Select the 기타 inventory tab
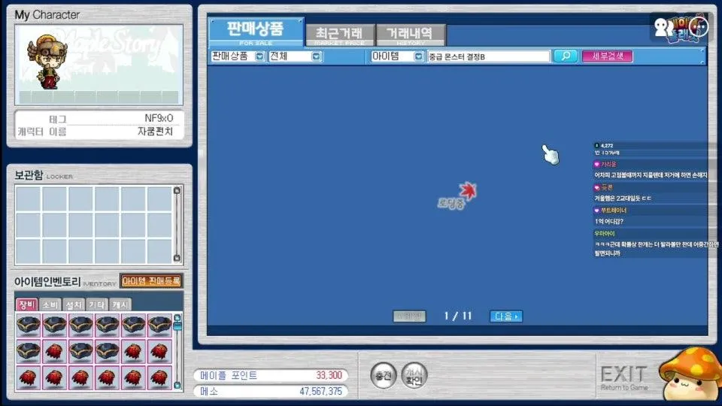722x406 pixels. click(x=97, y=304)
